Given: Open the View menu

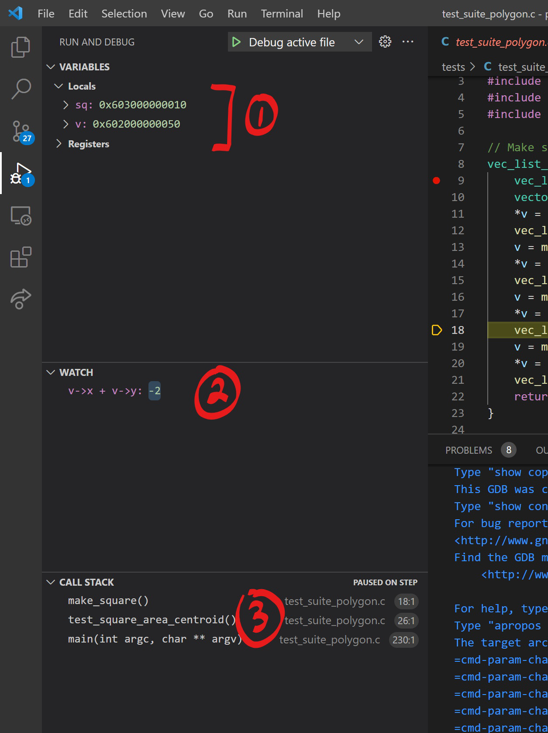Looking at the screenshot, I should tap(173, 14).
